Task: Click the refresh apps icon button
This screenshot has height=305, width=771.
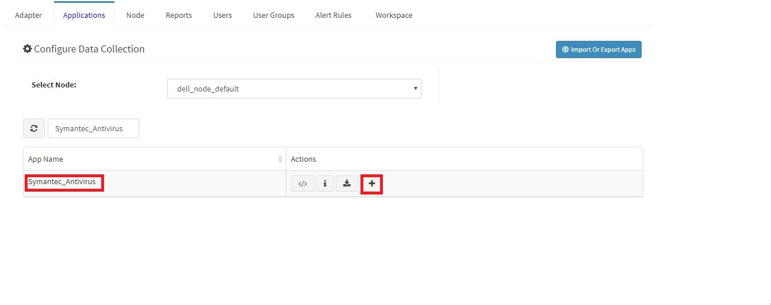Action: tap(34, 128)
